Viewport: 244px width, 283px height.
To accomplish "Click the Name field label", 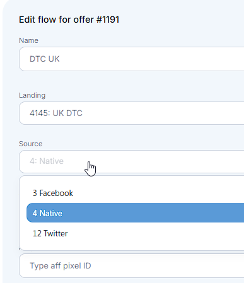I will (28, 40).
